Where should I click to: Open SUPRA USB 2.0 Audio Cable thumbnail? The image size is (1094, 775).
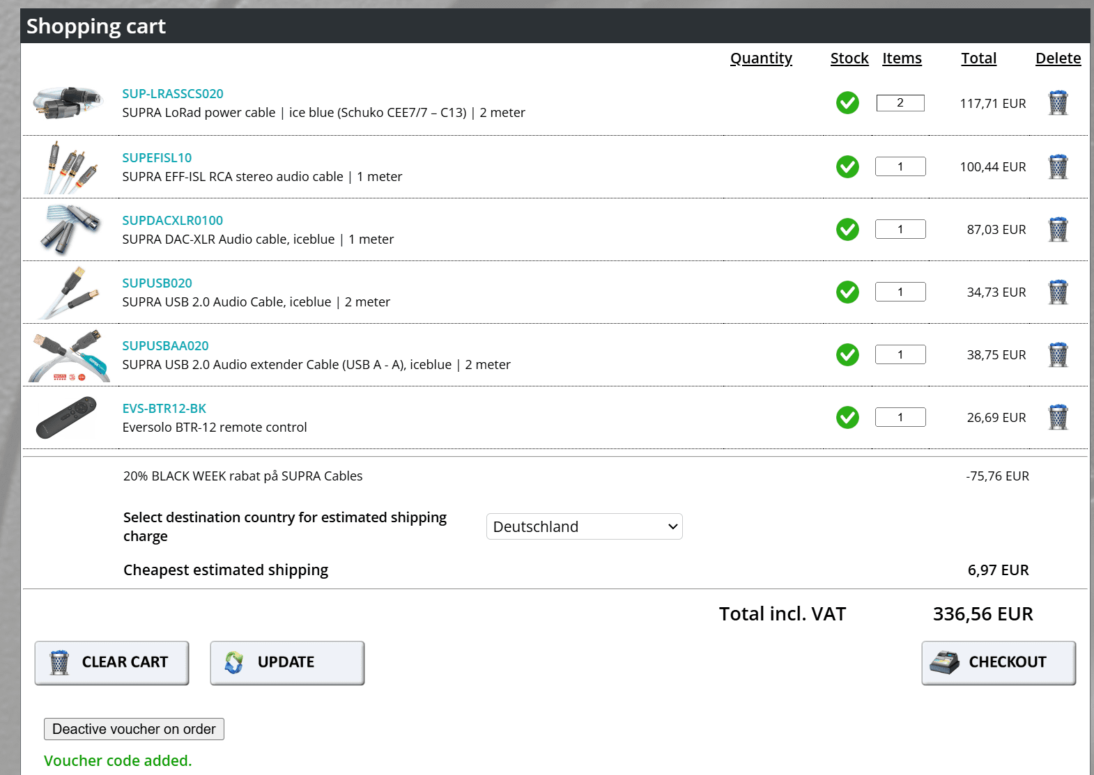tap(68, 292)
